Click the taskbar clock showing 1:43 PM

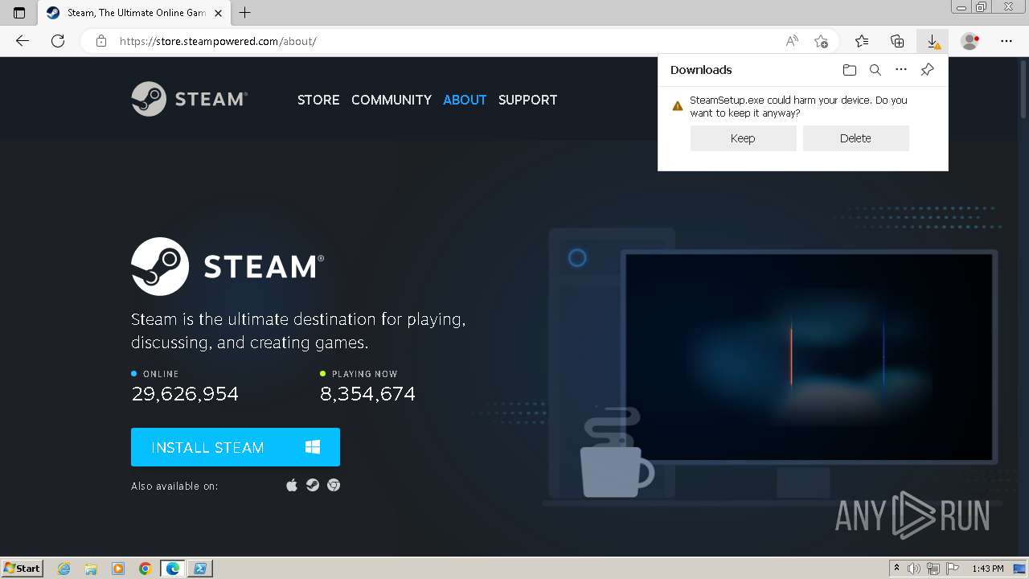coord(987,569)
